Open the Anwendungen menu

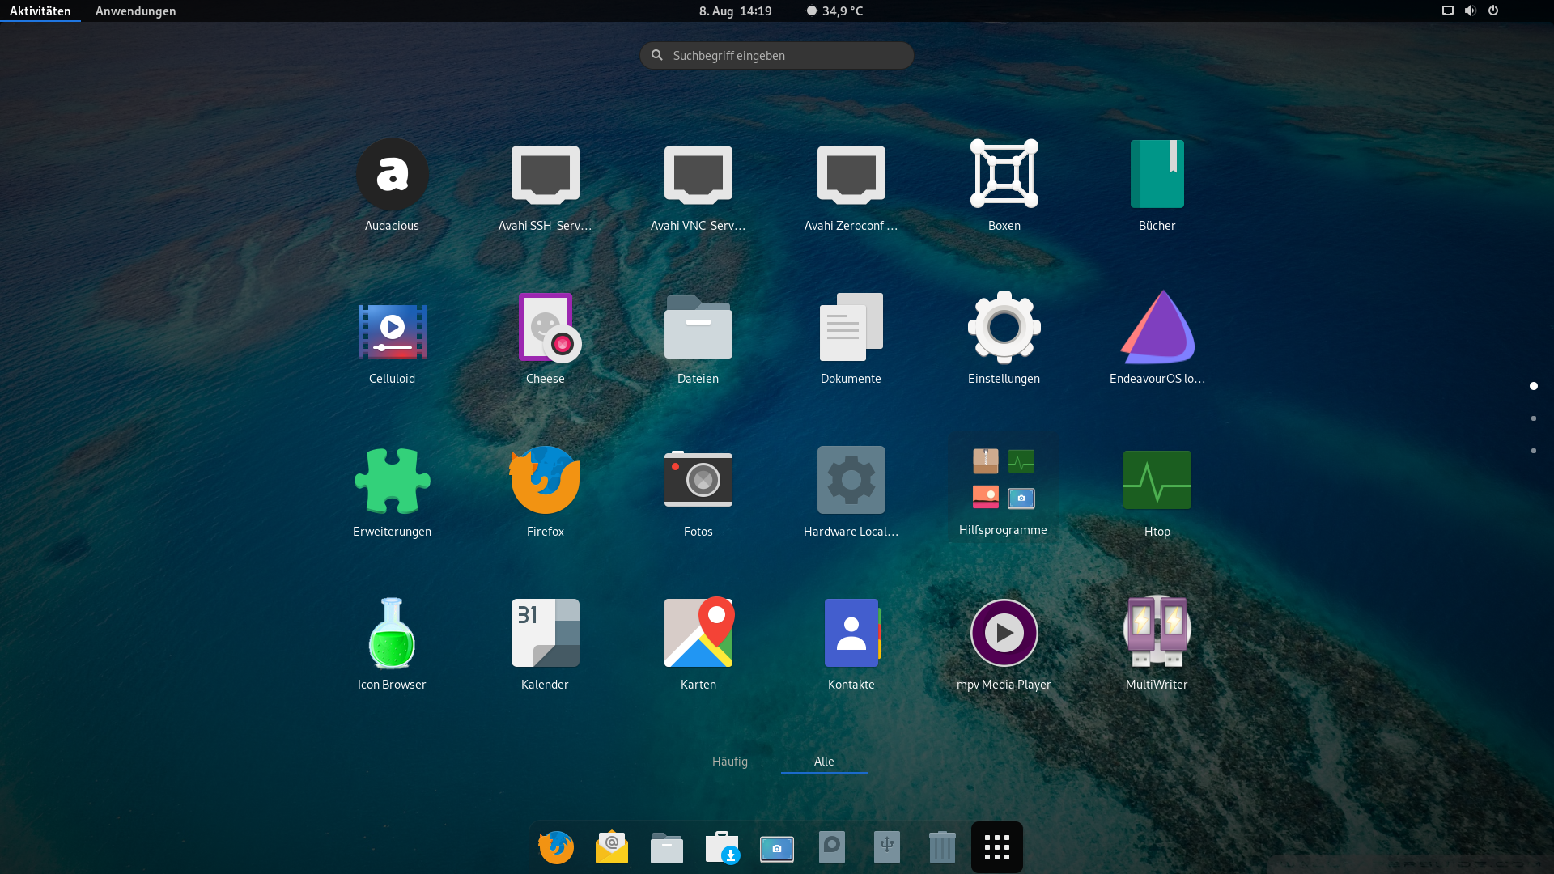pyautogui.click(x=135, y=11)
